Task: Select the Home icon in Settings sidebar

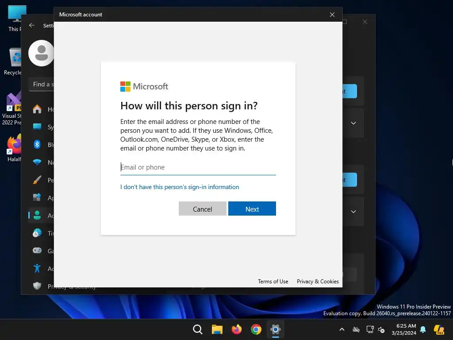Action: click(37, 109)
